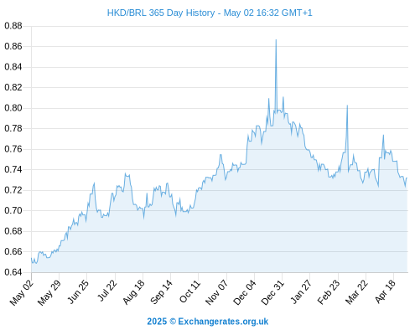
Task: Click the Jun 25 x-axis date label
Action: click(78, 291)
